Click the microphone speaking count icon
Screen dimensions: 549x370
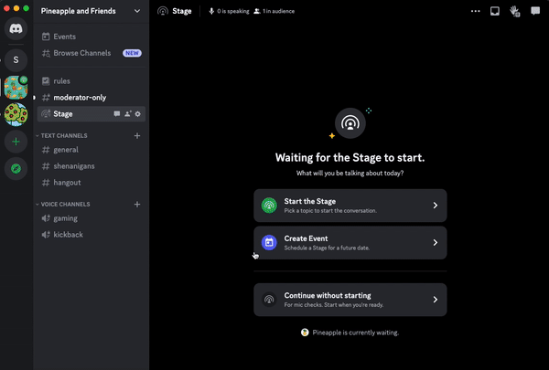click(x=211, y=11)
